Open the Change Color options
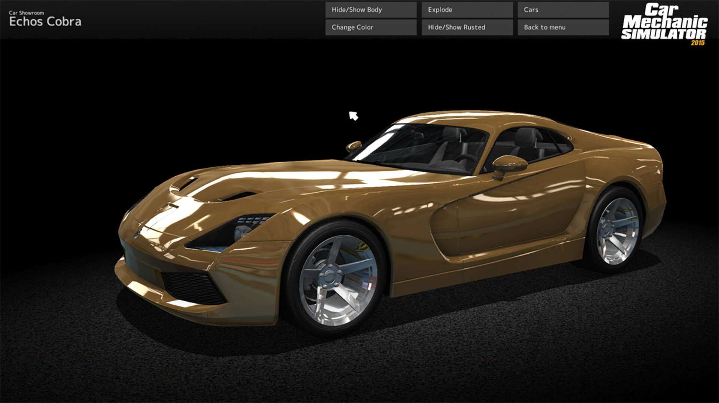Image resolution: width=719 pixels, height=403 pixels. [x=371, y=27]
